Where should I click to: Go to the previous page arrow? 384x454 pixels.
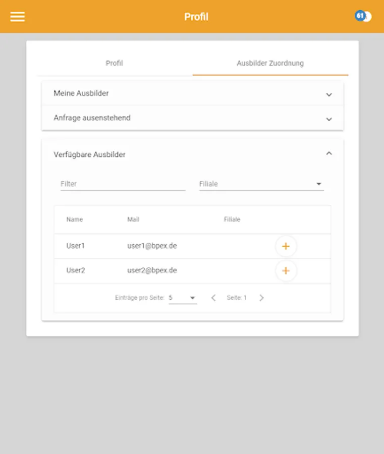213,298
